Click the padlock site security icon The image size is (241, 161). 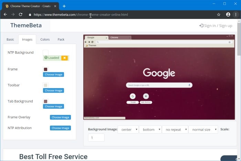tap(30, 14)
